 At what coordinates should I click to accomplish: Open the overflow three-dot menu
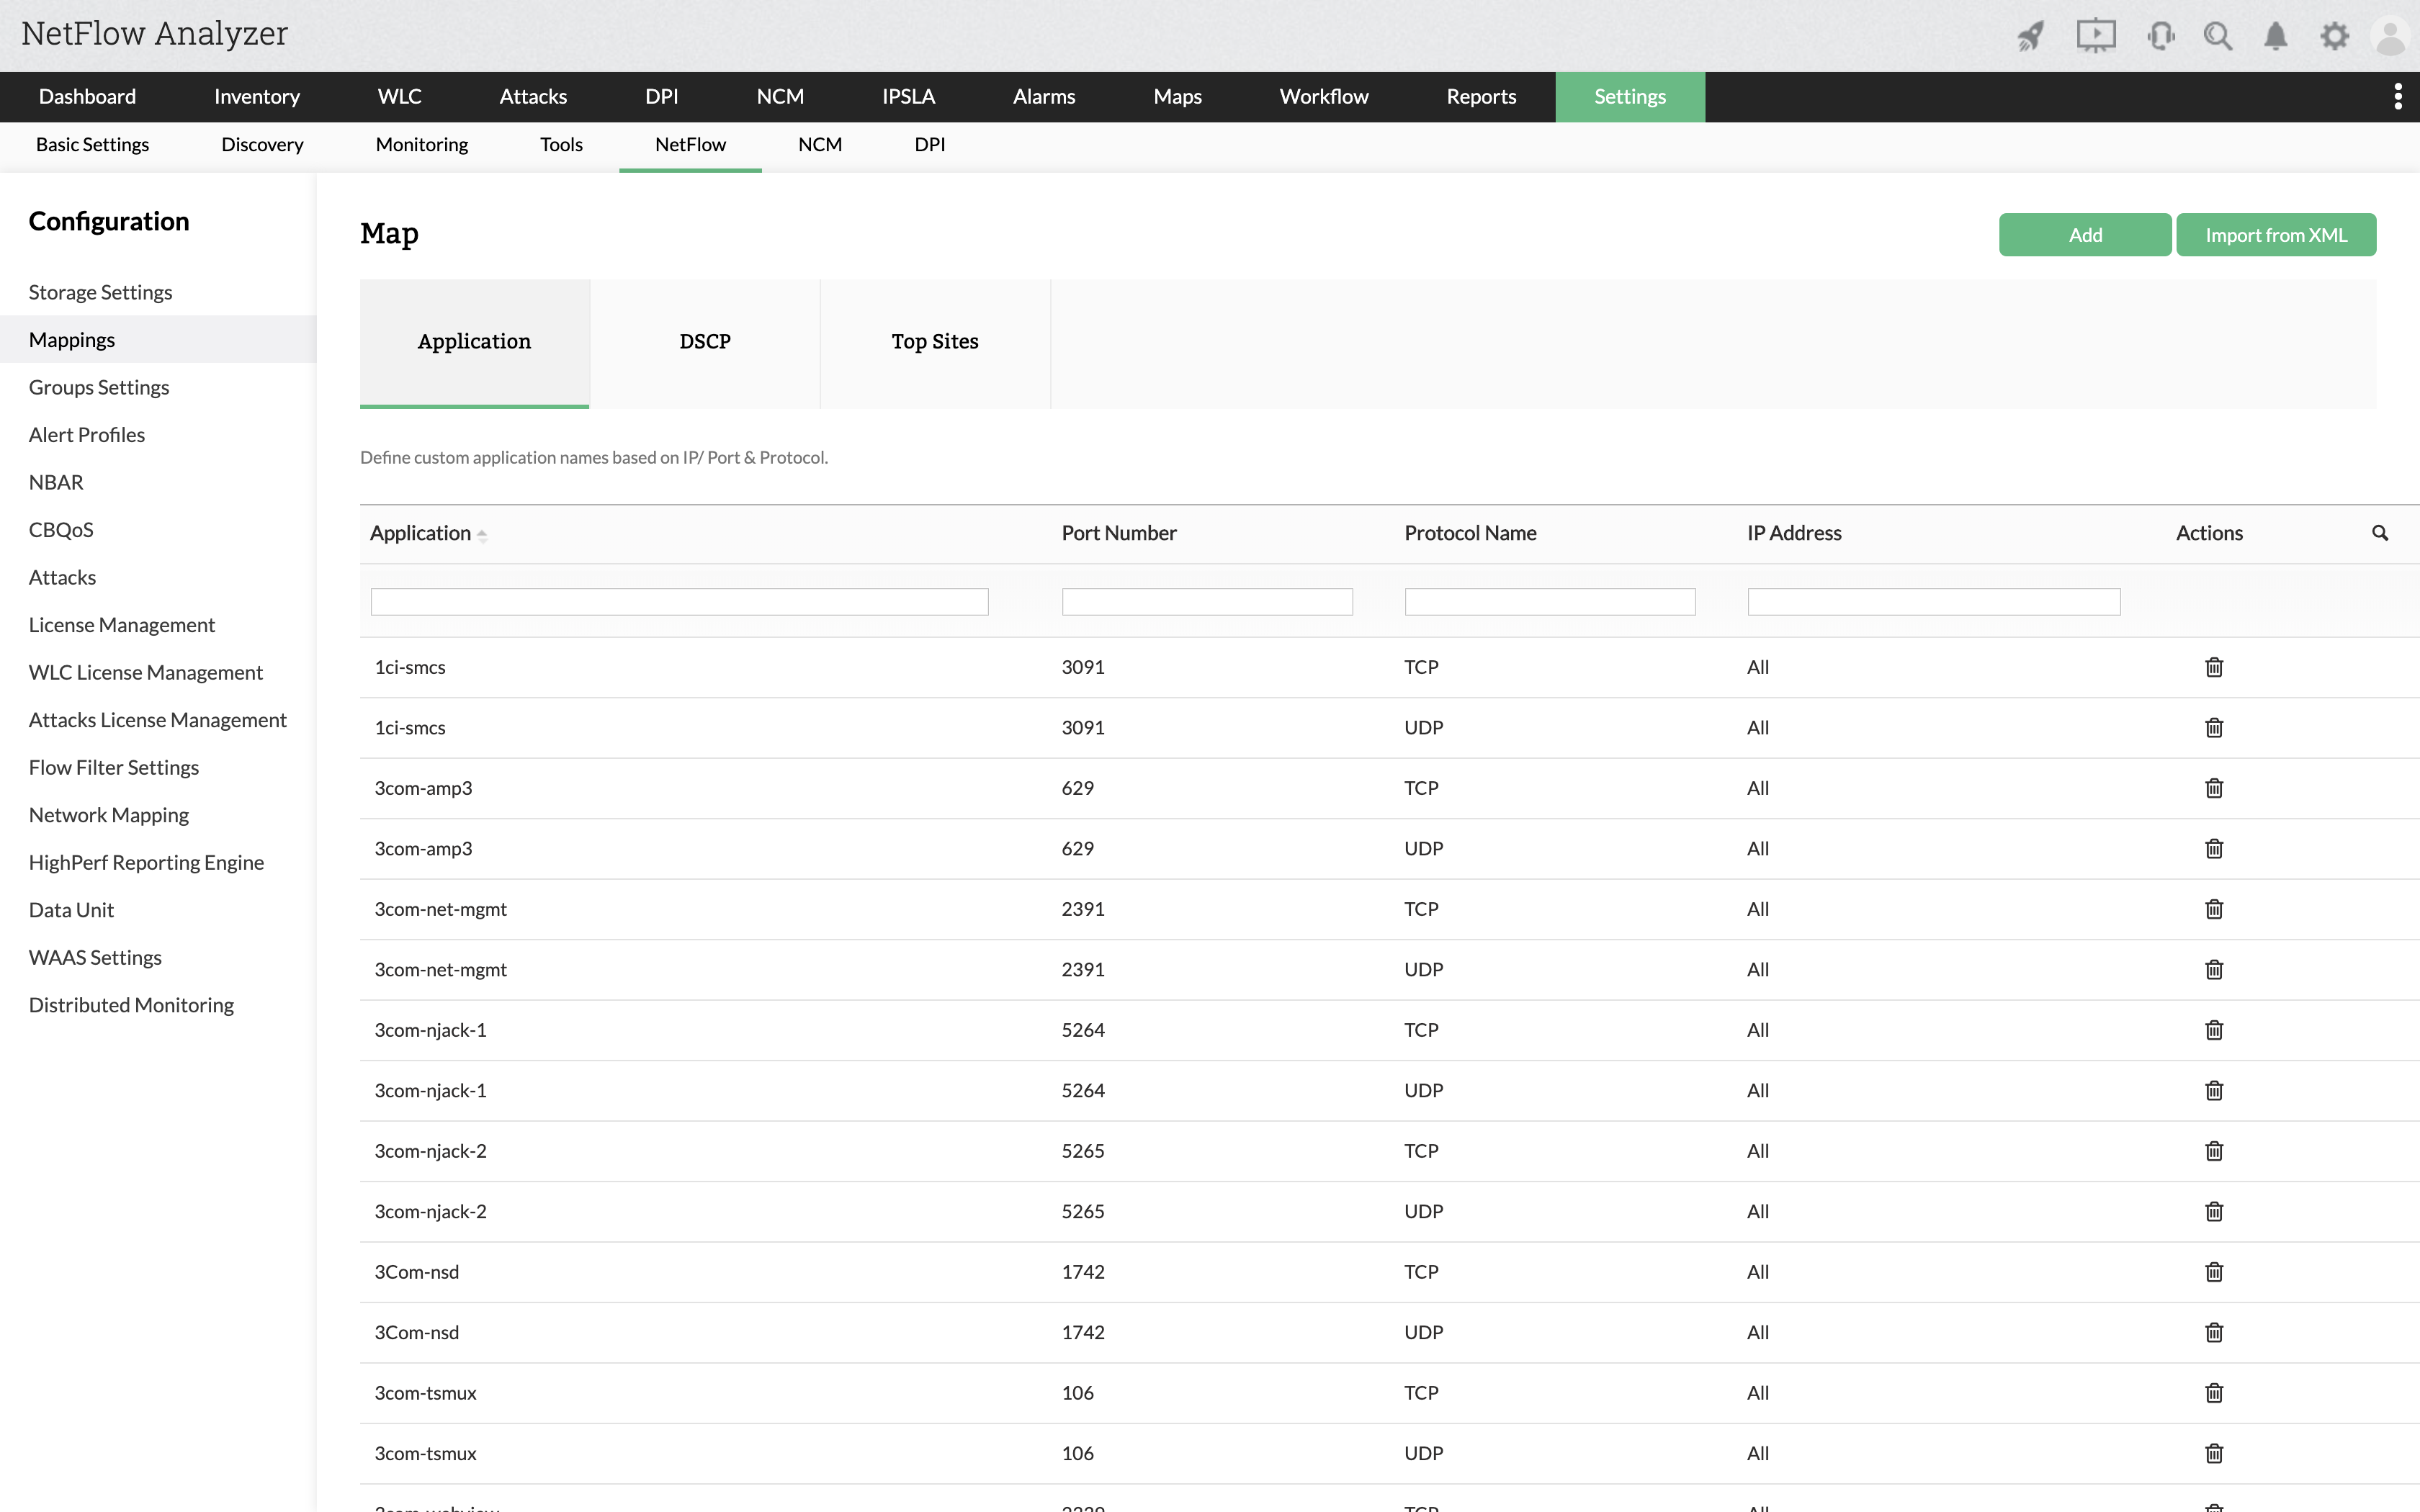tap(2397, 96)
